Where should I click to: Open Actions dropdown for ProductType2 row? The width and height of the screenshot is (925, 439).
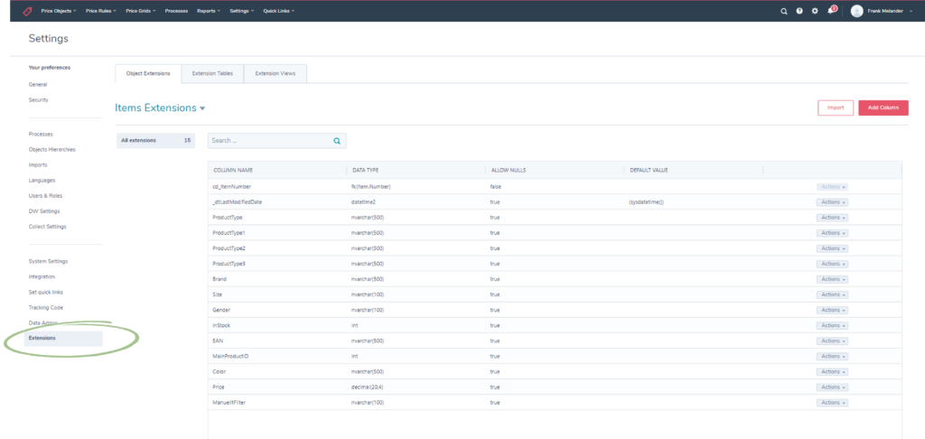(832, 248)
